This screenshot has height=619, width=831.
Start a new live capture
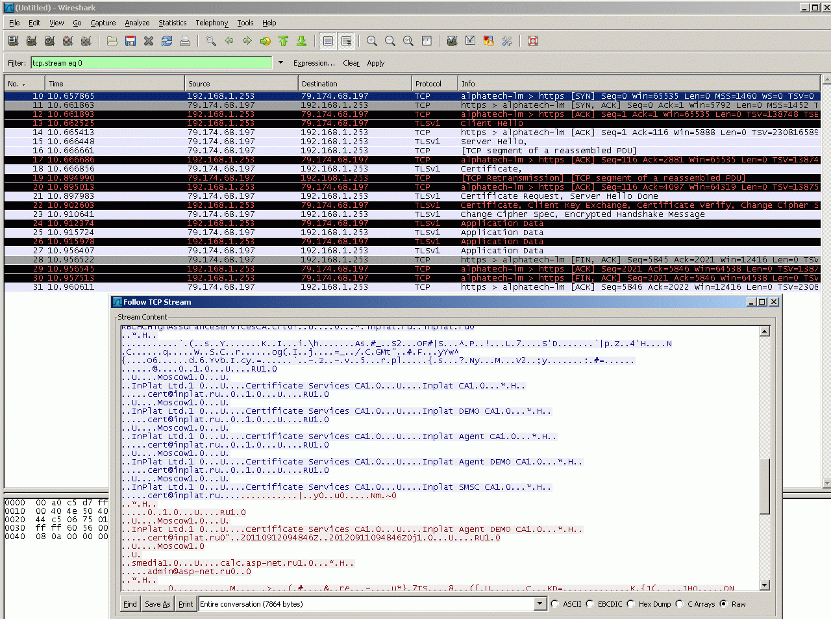tap(49, 41)
